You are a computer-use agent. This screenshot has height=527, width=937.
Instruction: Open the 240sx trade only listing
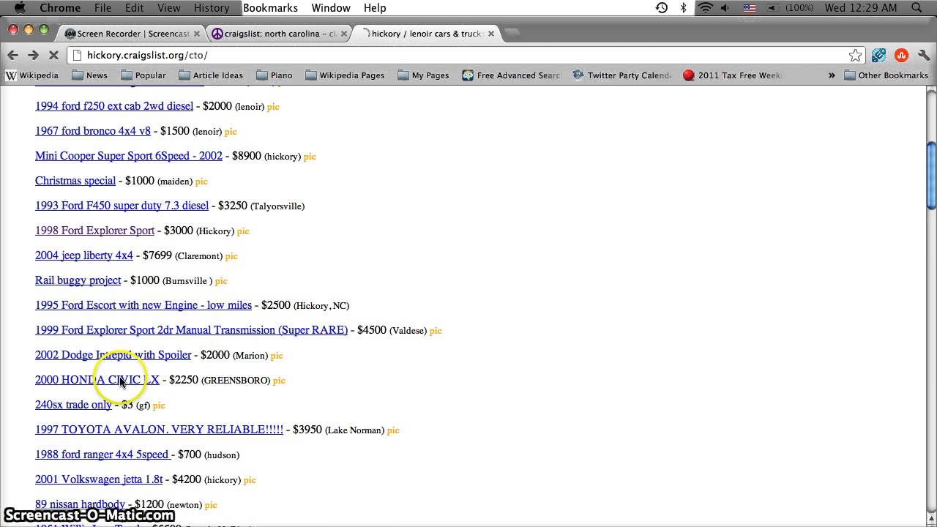74,405
